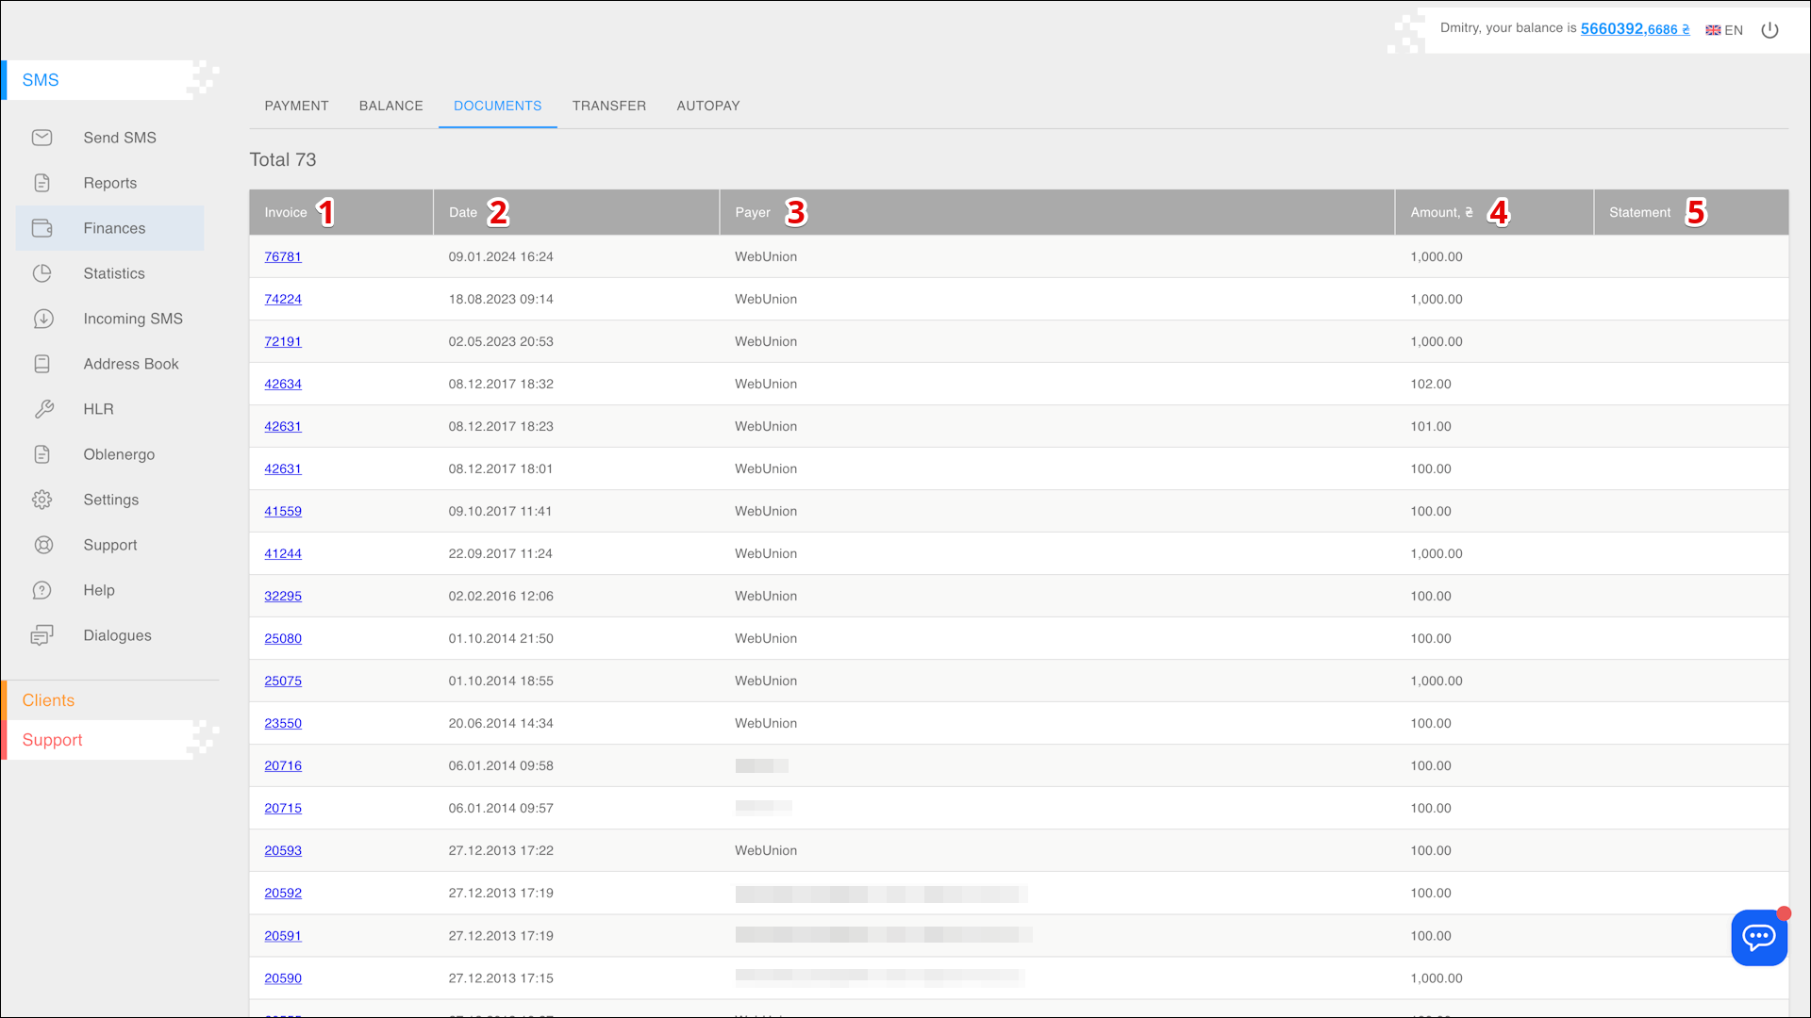The image size is (1811, 1018).
Task: Click the Send SMS envelope icon
Action: (x=42, y=138)
